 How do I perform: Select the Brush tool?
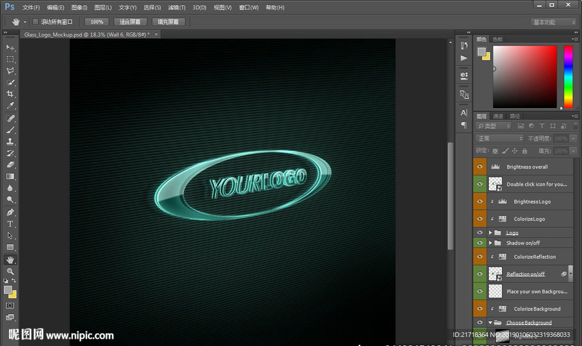click(x=10, y=130)
